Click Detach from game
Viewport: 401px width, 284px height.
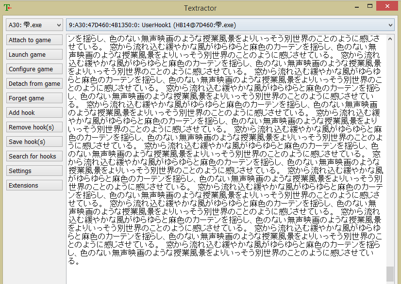(34, 84)
